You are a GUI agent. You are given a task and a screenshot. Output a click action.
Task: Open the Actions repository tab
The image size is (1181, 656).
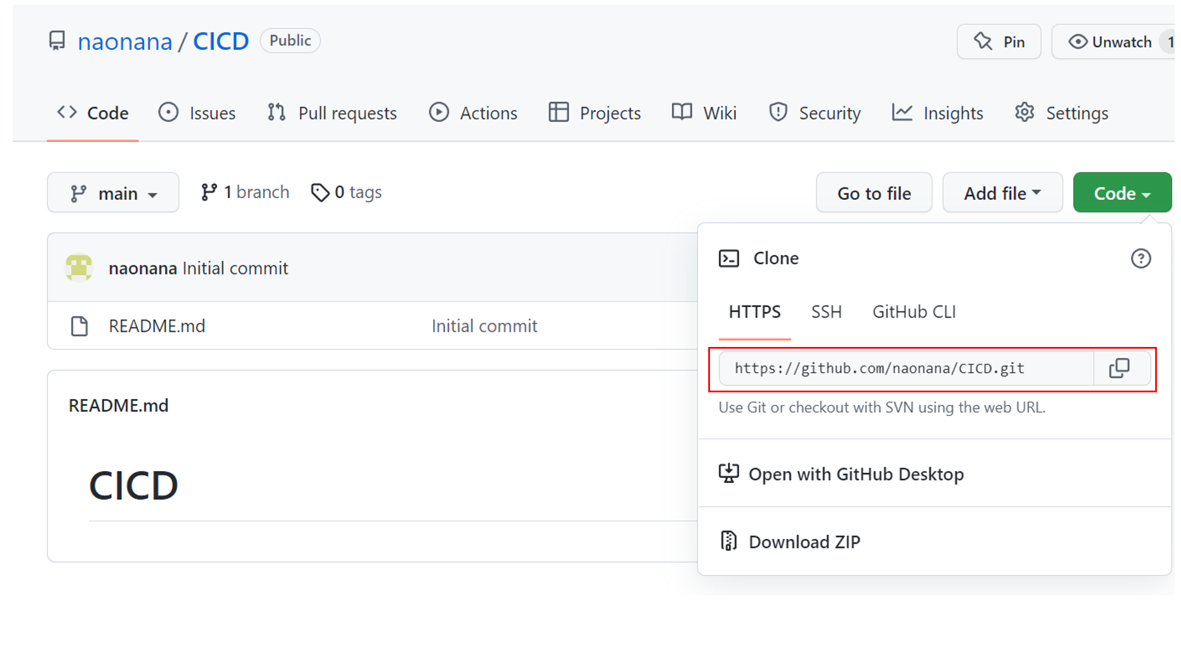473,113
